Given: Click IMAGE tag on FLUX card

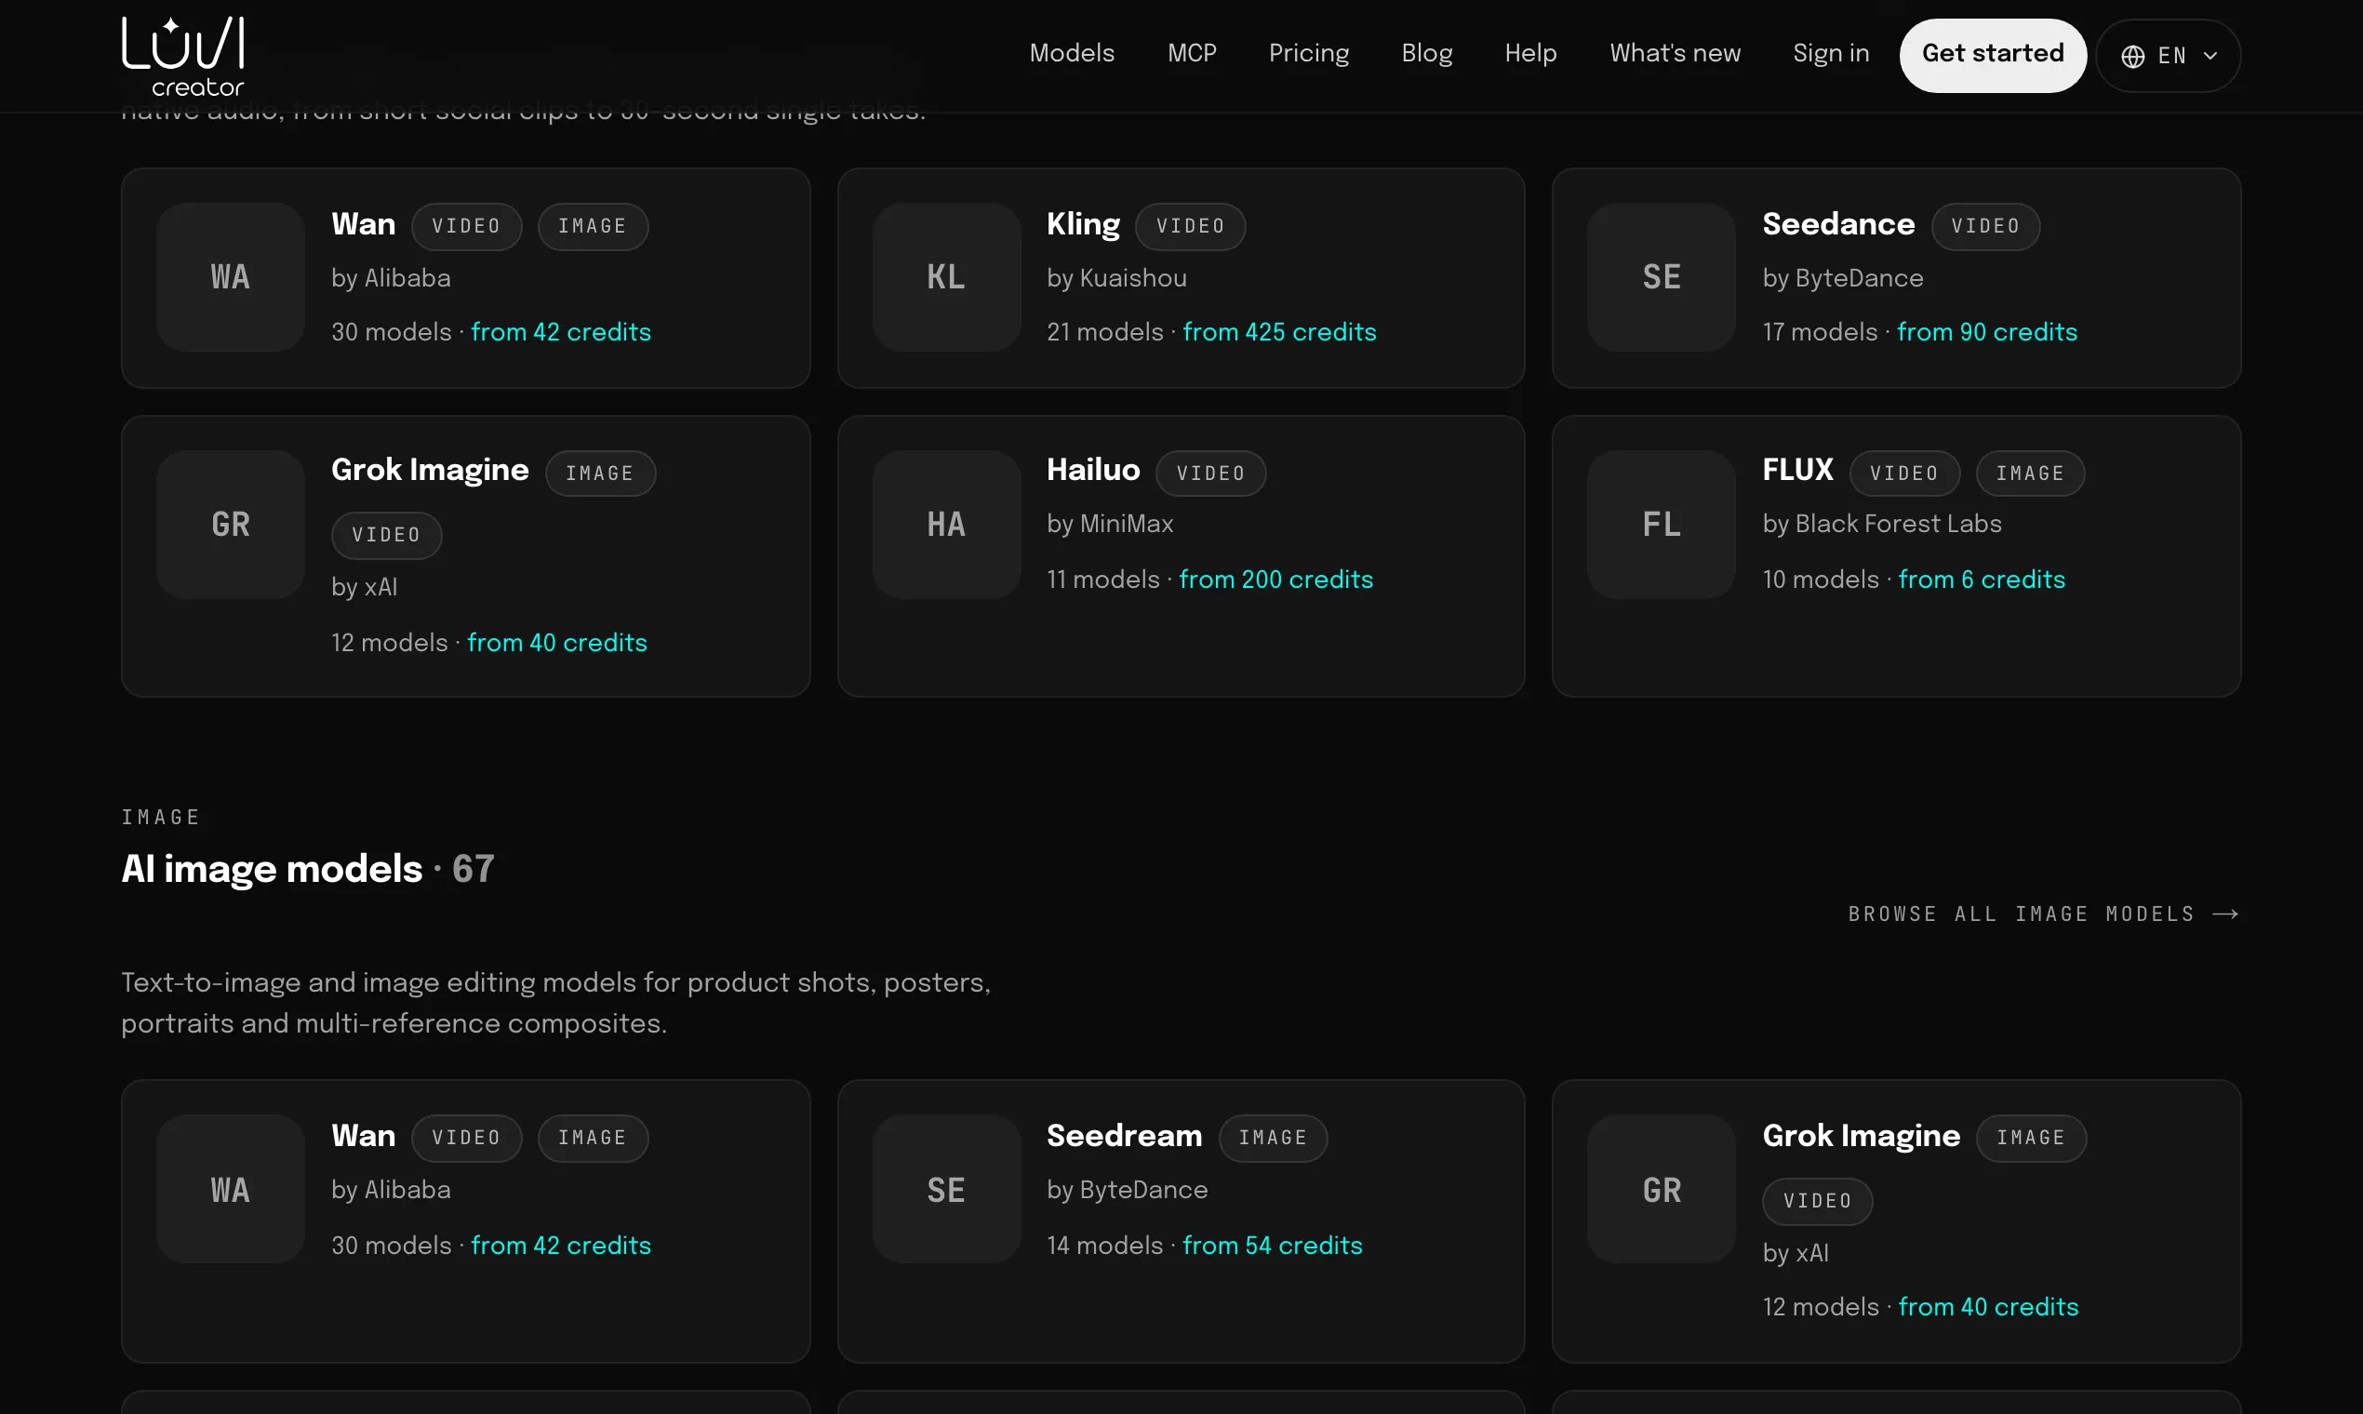Looking at the screenshot, I should pos(2030,474).
